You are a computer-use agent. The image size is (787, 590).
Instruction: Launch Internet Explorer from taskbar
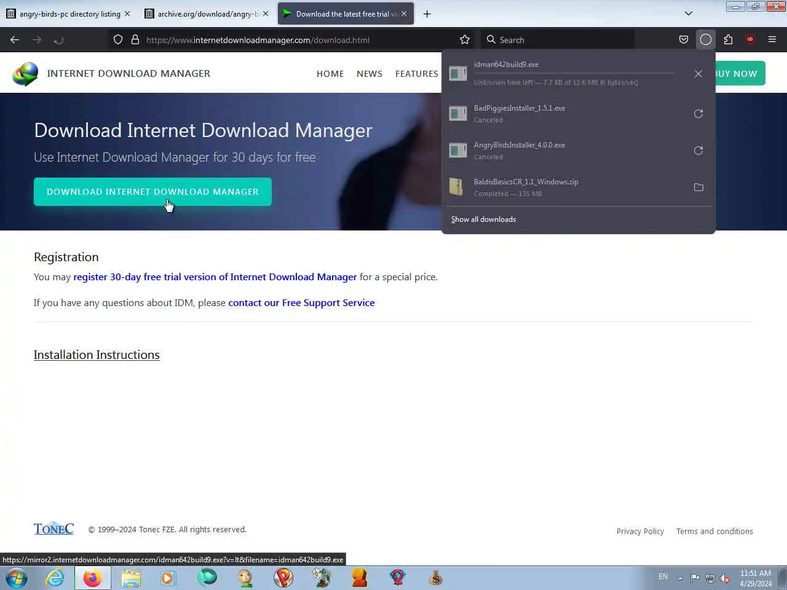tap(55, 578)
